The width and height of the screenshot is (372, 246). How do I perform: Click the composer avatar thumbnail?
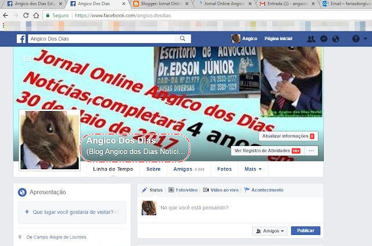click(149, 208)
